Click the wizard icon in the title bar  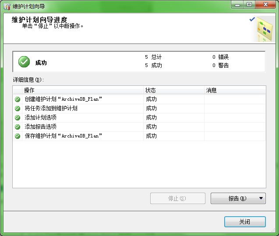click(7, 7)
